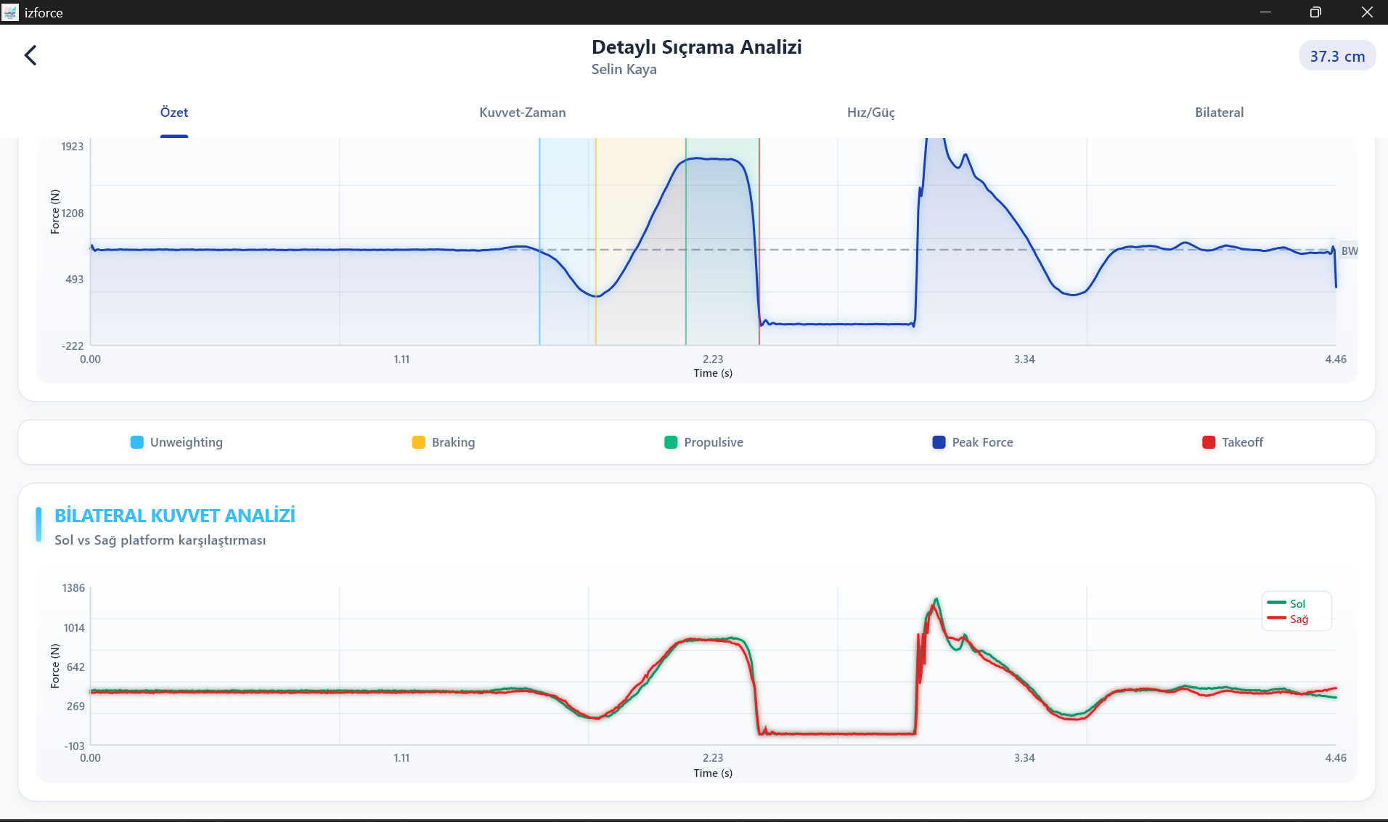Screen dimensions: 1388x822
Task: Switch to the Bilateral tab
Action: [1220, 113]
